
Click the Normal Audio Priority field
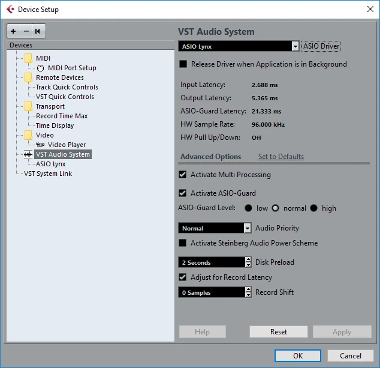pos(211,228)
